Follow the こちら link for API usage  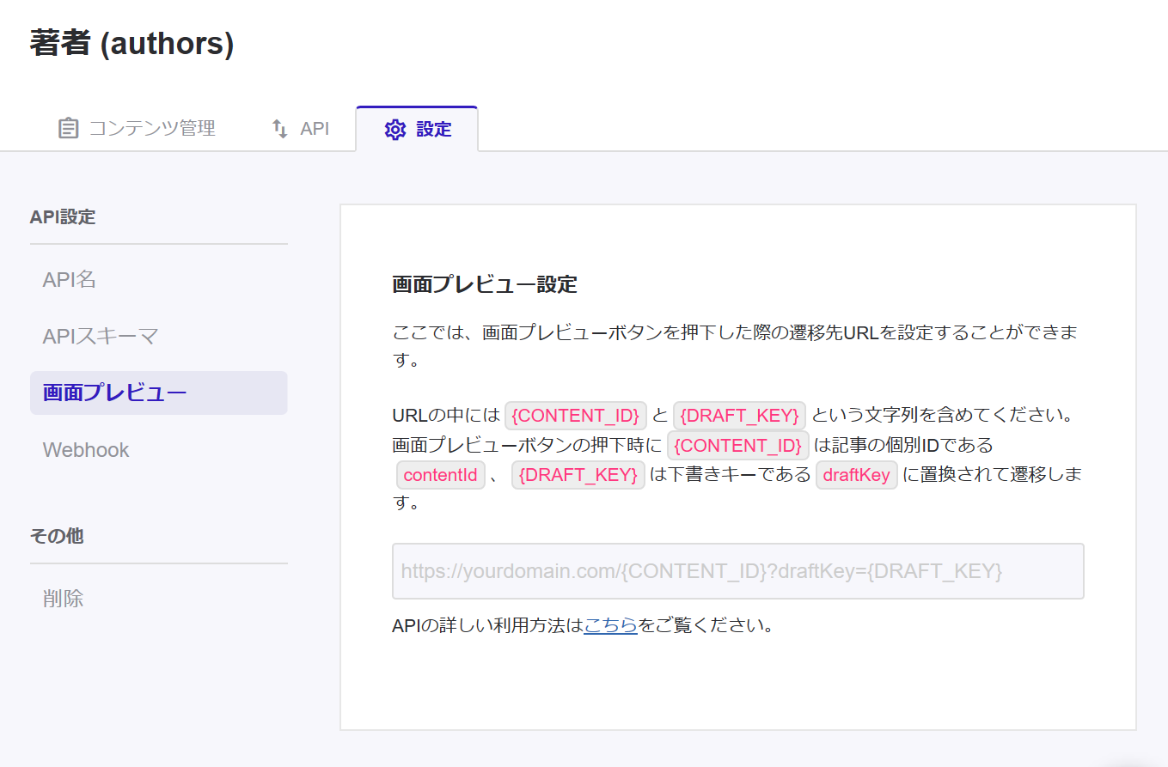point(610,625)
